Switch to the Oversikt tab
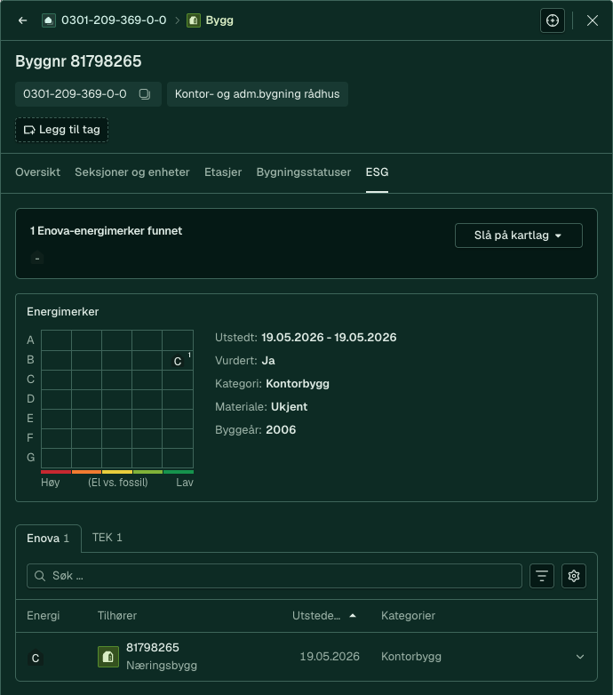The width and height of the screenshot is (613, 695). click(37, 172)
